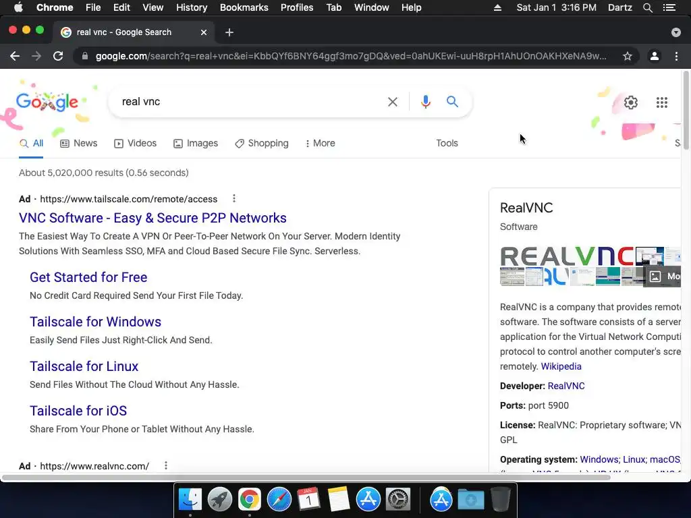Open the Apple menu
The height and width of the screenshot is (518, 691).
[x=18, y=7]
